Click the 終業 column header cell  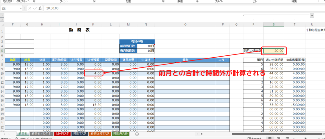click(x=27, y=60)
